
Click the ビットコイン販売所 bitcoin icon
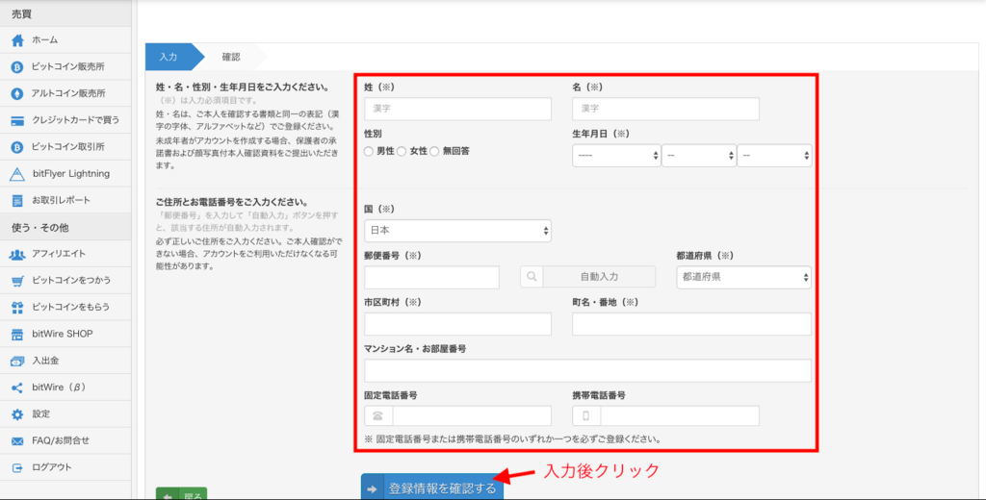[x=17, y=66]
